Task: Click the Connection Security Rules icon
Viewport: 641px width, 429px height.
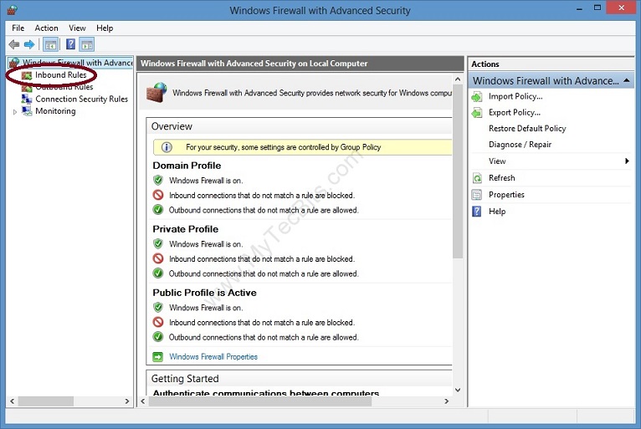Action: (x=27, y=99)
